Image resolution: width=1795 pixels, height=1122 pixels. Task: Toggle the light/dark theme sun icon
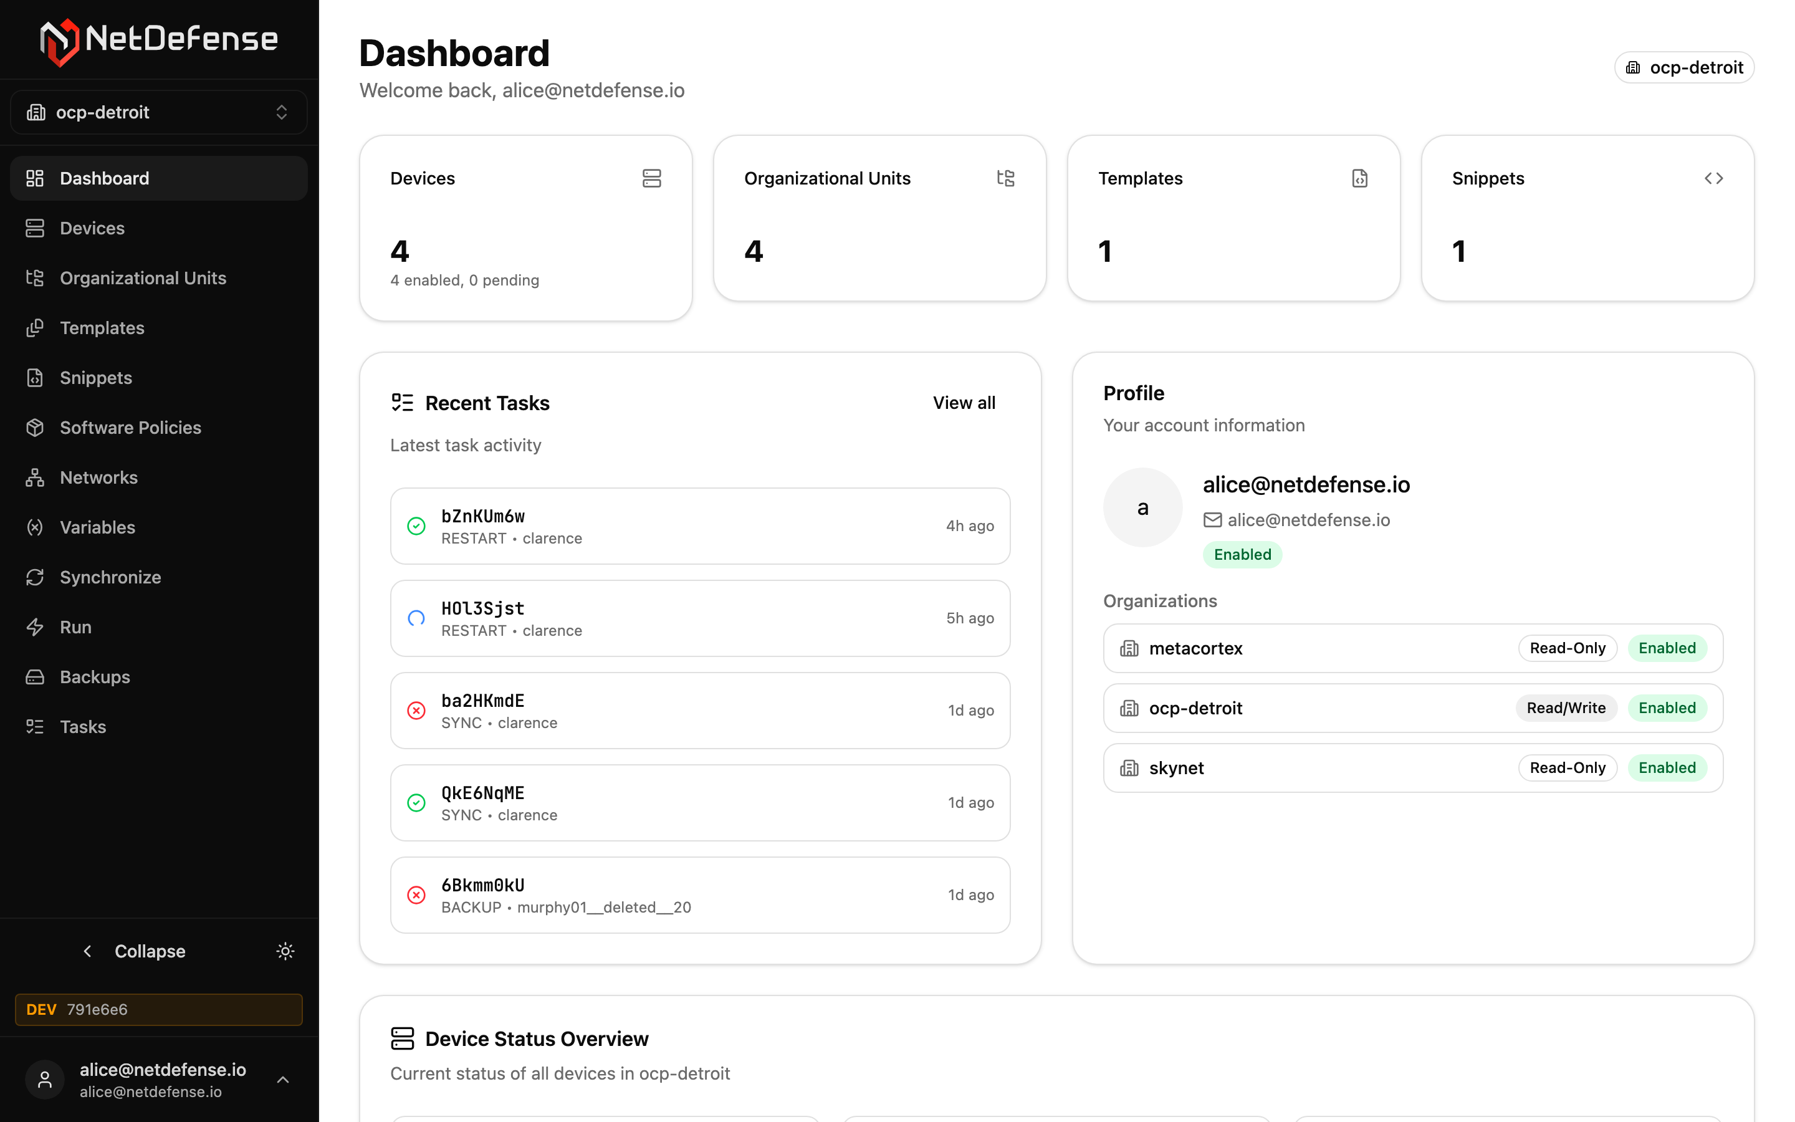point(285,951)
